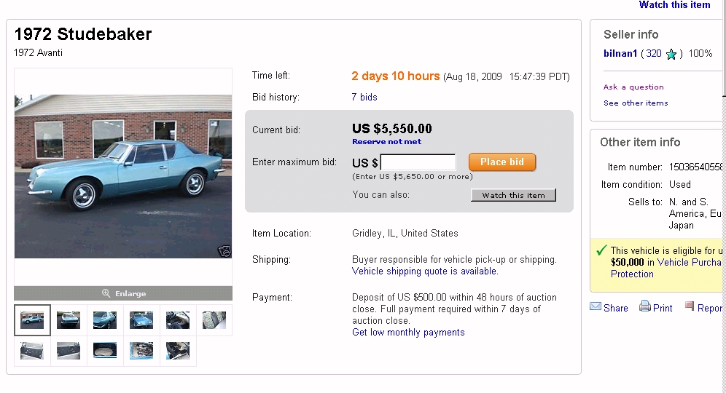Viewport: 726px width, 393px height.
Task: Select the engine bay thumbnail
Action: click(141, 350)
